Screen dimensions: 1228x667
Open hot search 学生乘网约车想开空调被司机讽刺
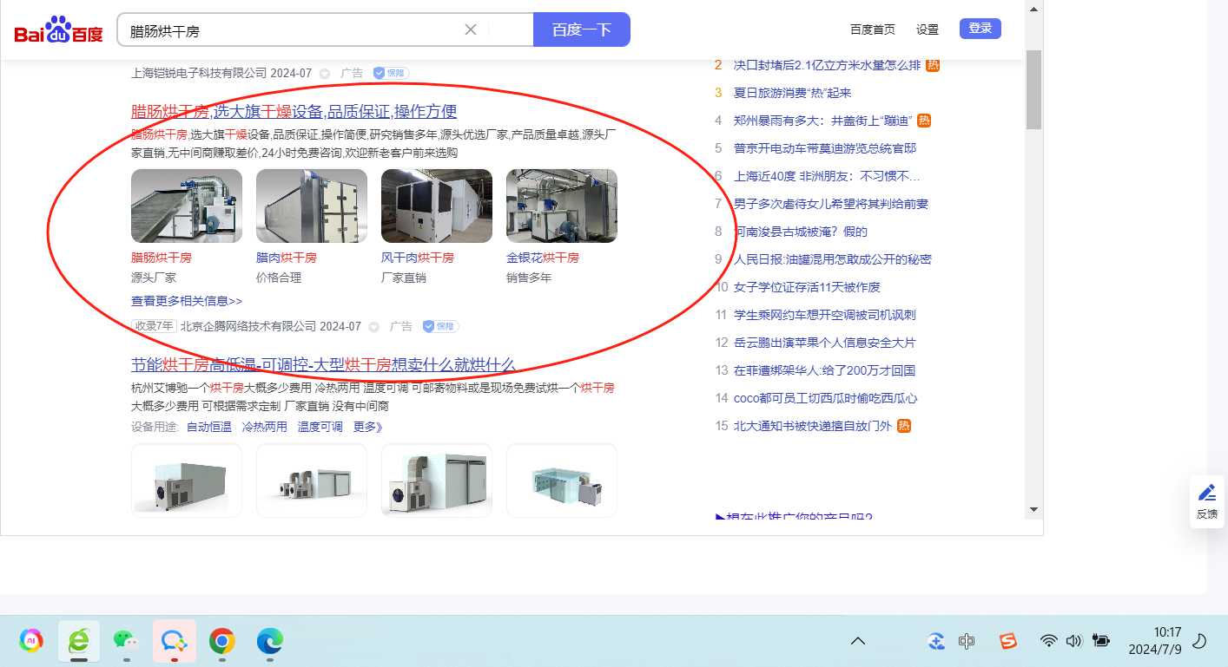point(825,315)
